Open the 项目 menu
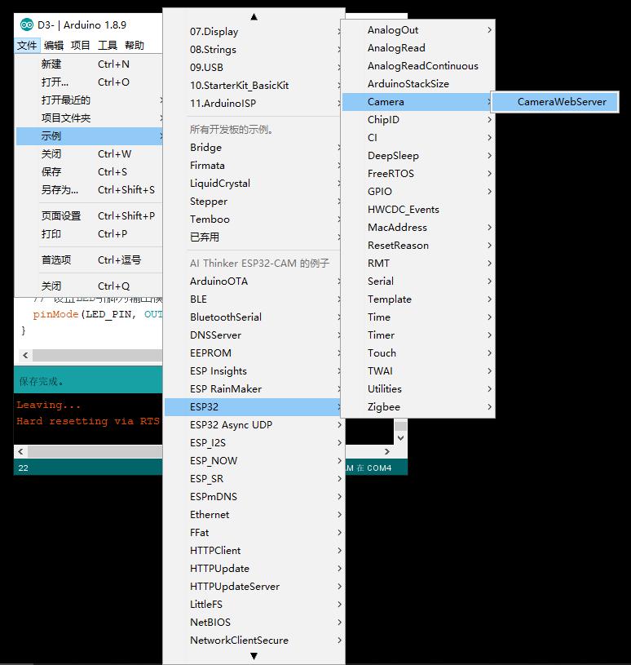The height and width of the screenshot is (665, 631). (81, 45)
